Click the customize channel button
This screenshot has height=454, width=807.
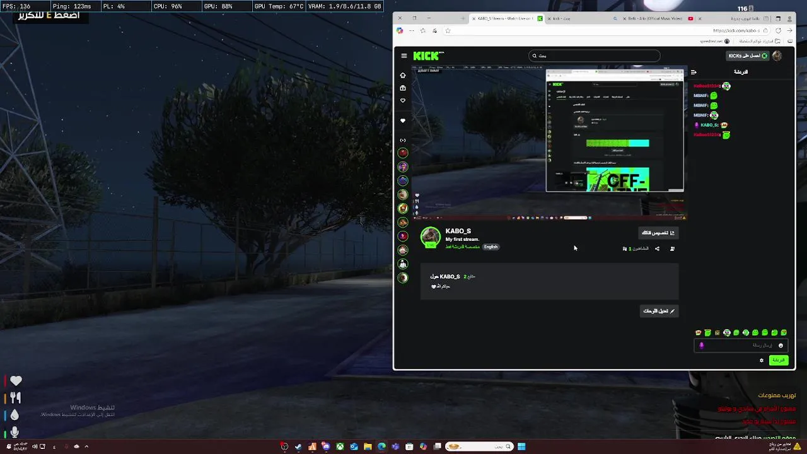pos(658,233)
